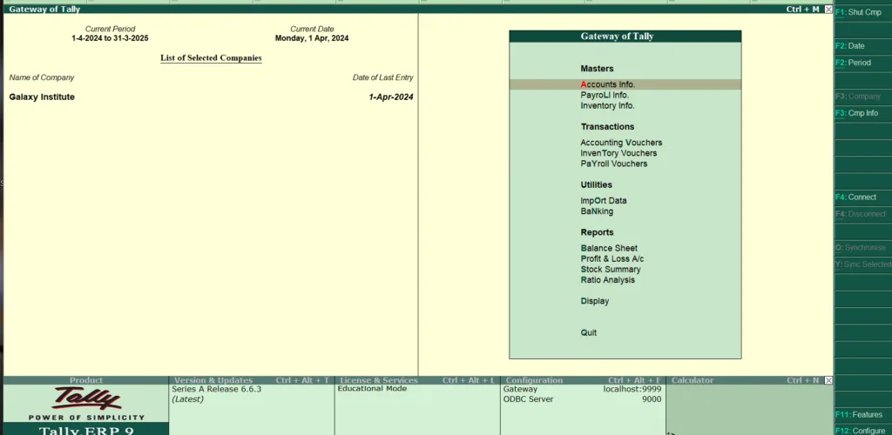Click ODBC Server 9000 entry
892x435 pixels.
tap(583, 399)
